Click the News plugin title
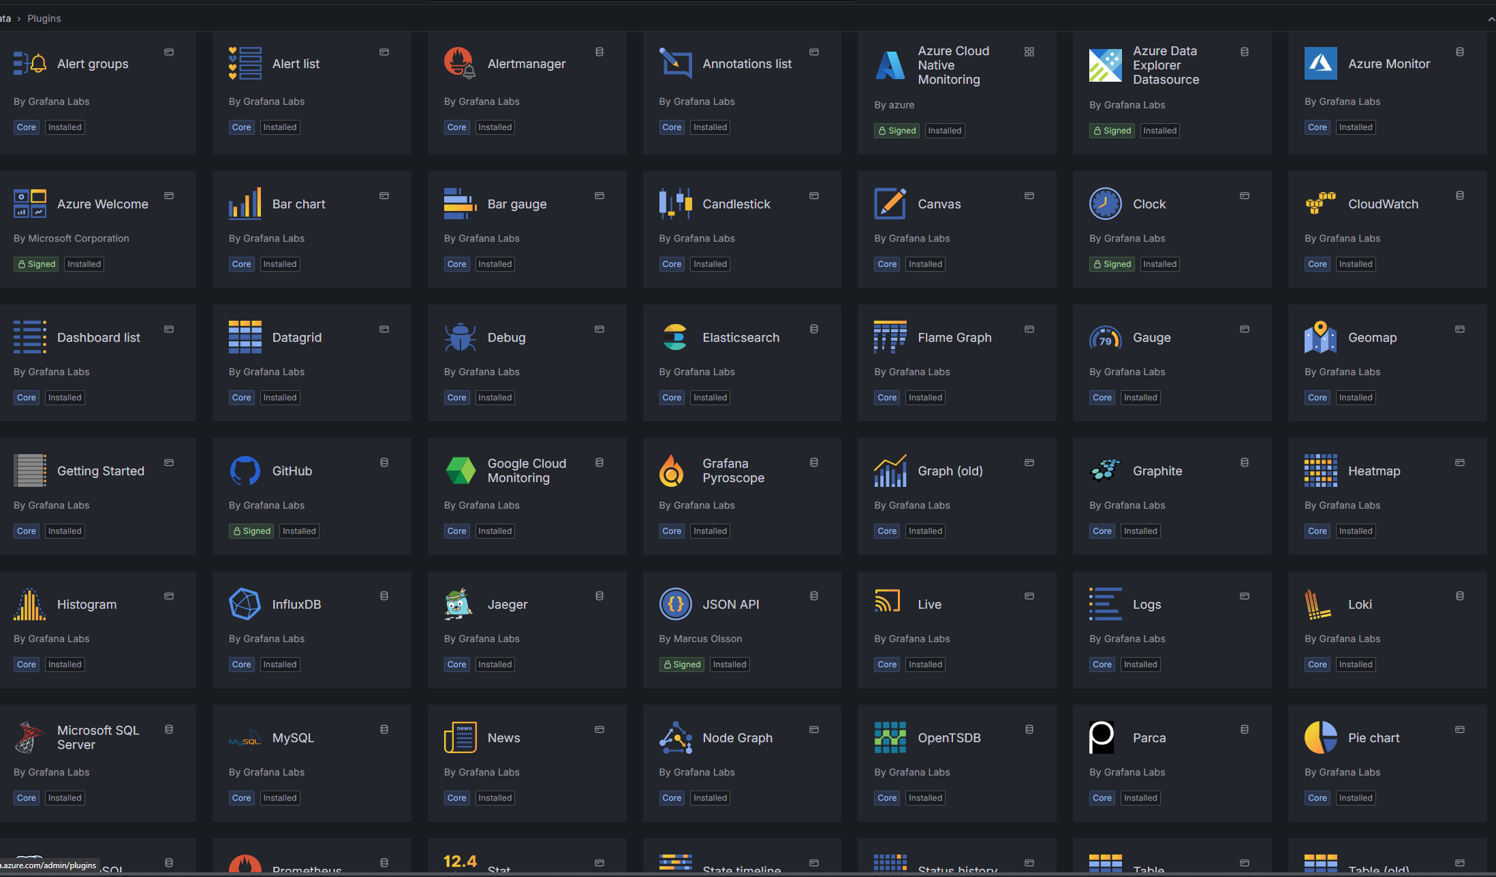This screenshot has width=1496, height=877. click(x=504, y=737)
